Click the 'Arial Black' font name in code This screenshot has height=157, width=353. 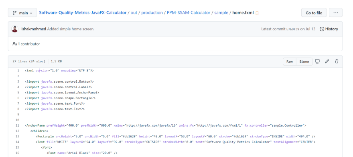pyautogui.click(x=78, y=153)
